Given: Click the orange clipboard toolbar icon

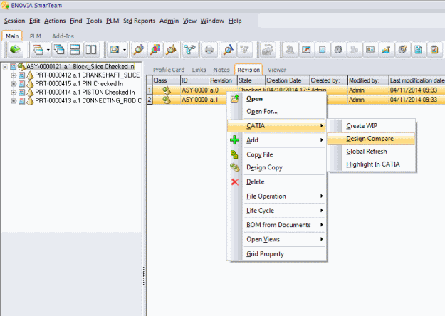Looking at the screenshot, I should 434,50.
